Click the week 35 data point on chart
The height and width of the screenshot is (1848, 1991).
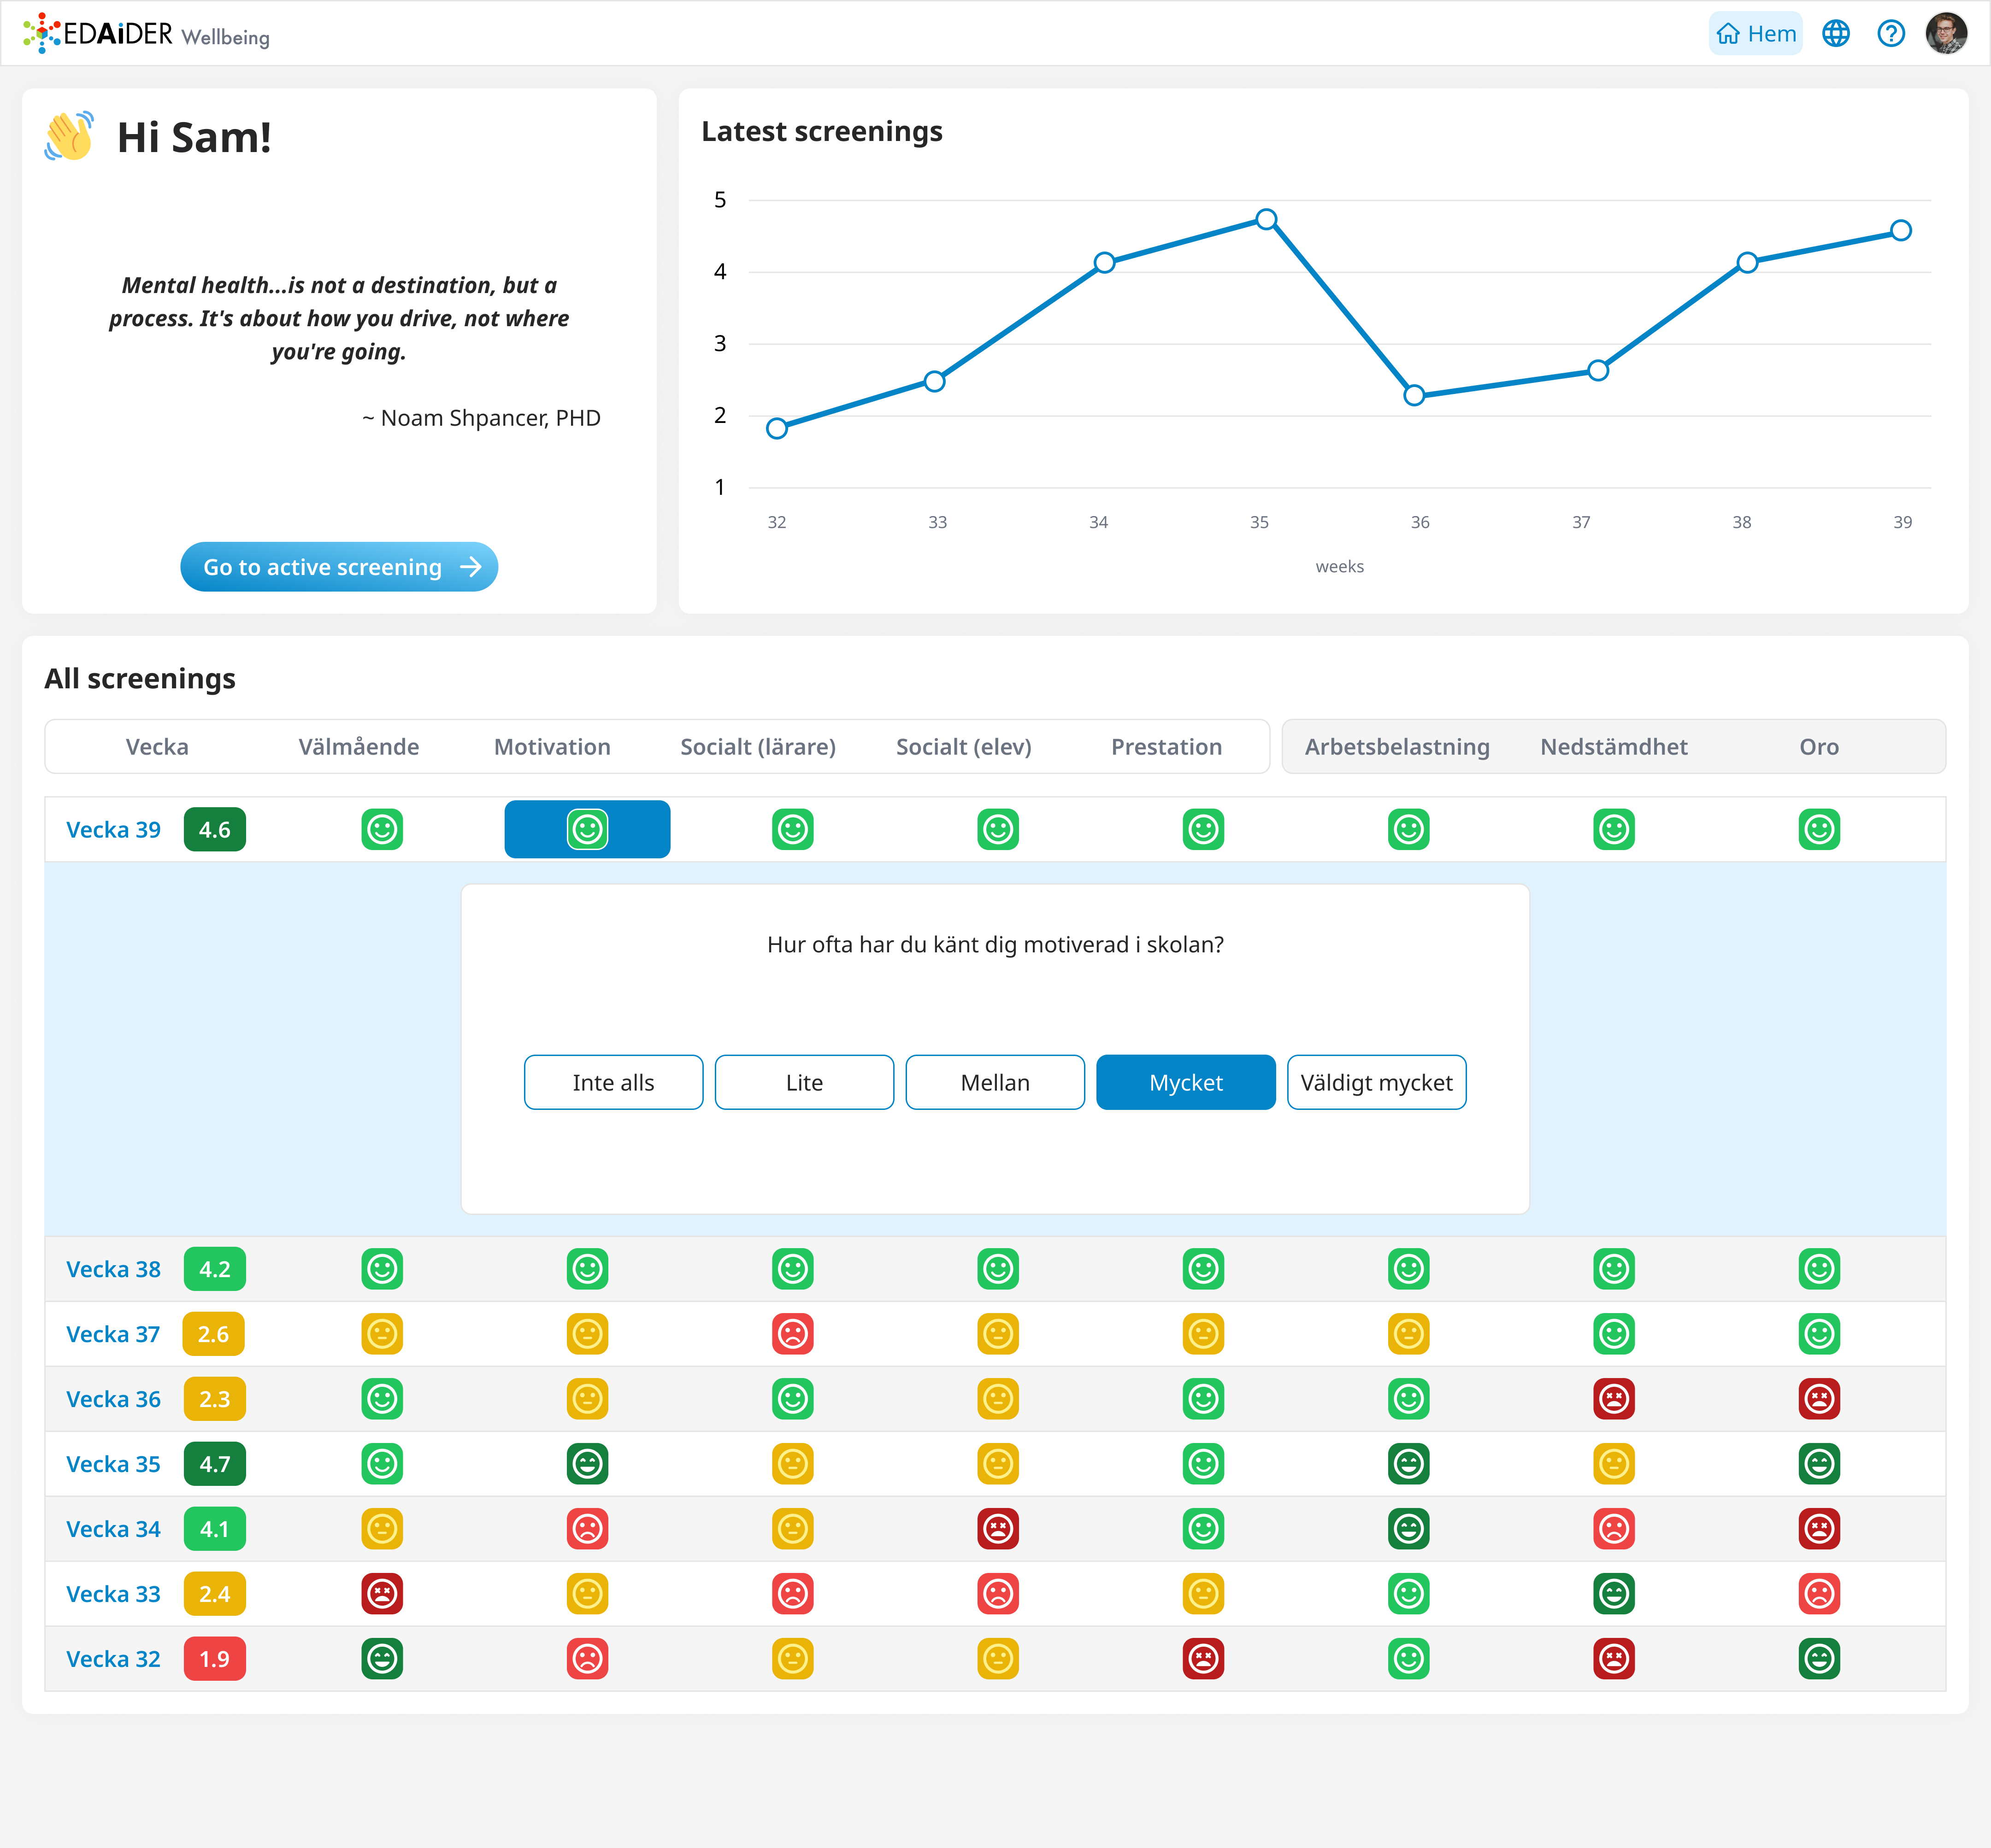point(1266,219)
